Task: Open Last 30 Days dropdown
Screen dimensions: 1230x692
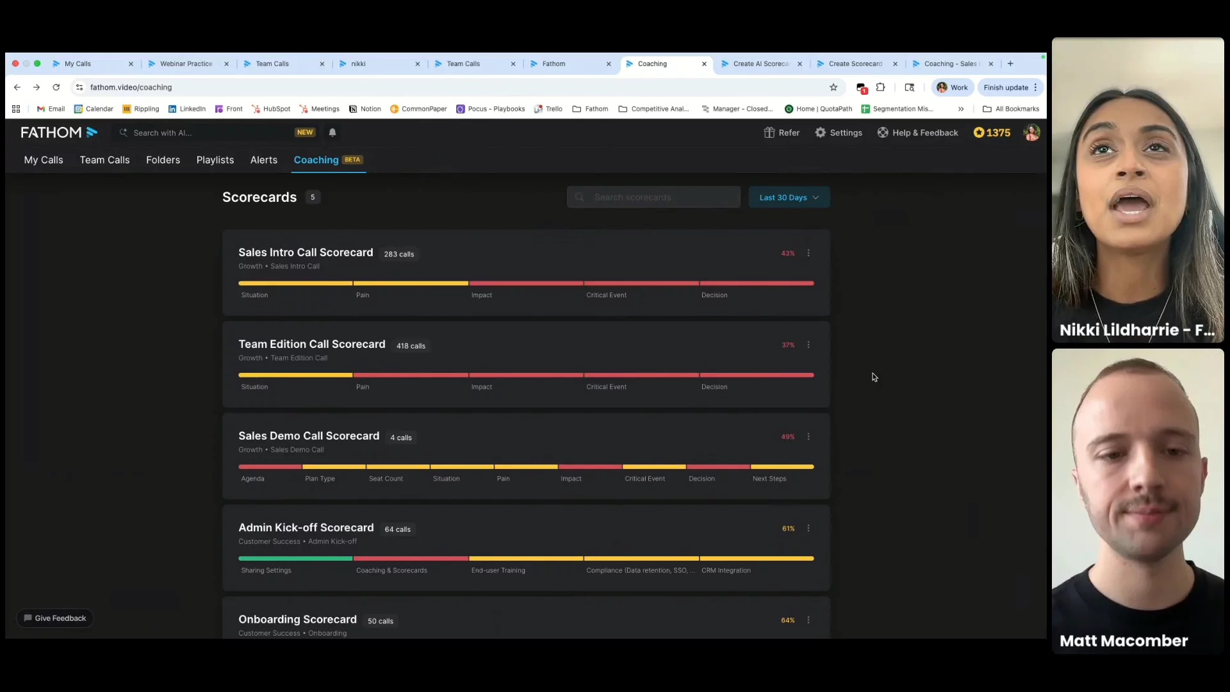Action: pyautogui.click(x=789, y=197)
